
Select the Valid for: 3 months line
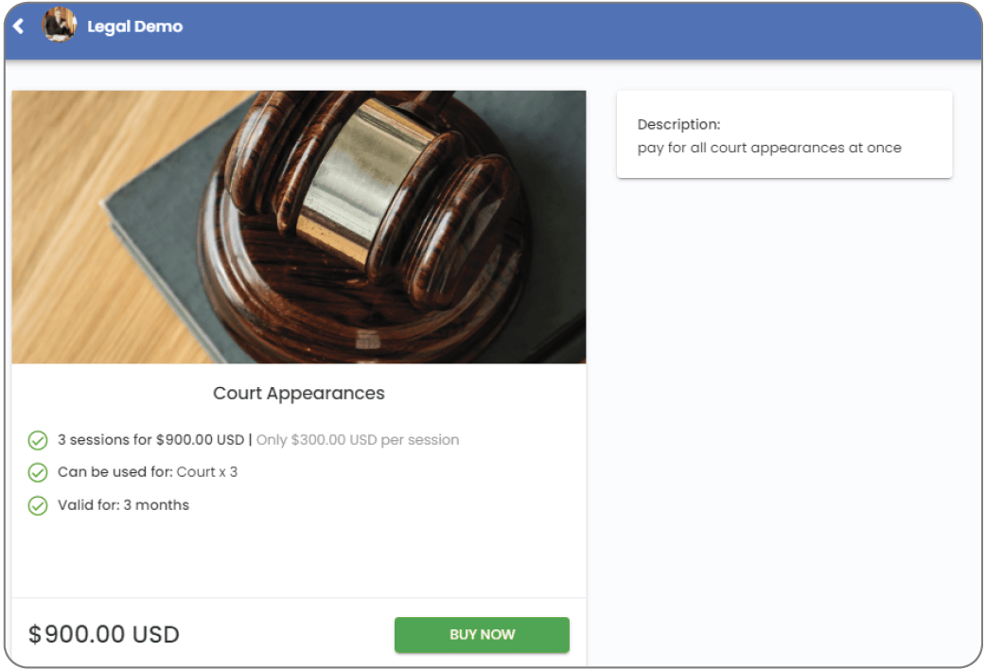[x=123, y=505]
